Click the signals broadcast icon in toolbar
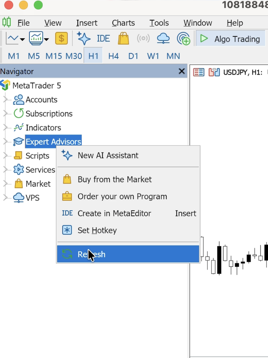This screenshot has height=358, width=268. [x=143, y=38]
